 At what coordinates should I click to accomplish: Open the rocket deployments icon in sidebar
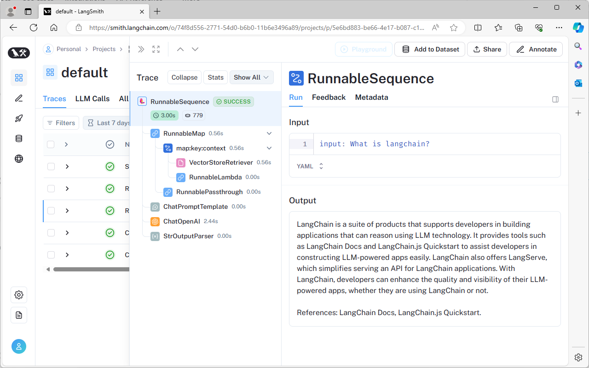pyautogui.click(x=19, y=118)
